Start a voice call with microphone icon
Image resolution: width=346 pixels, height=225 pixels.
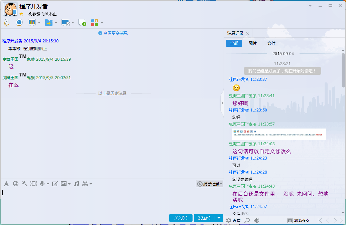pyautogui.click(x=7, y=22)
